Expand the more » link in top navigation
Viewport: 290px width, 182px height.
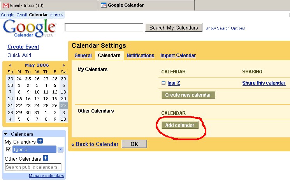pos(57,15)
